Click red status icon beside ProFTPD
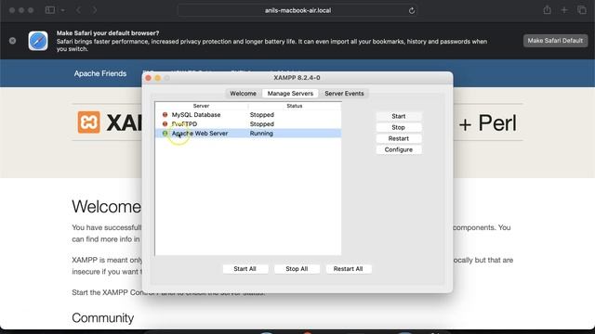This screenshot has width=595, height=334. pos(165,123)
